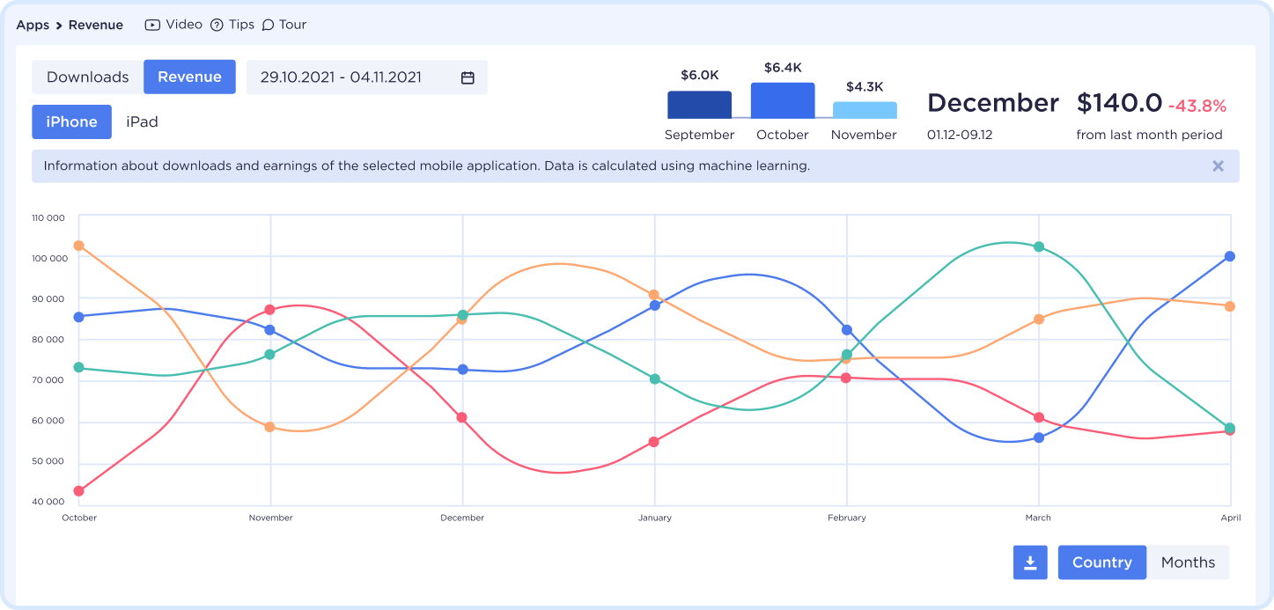
Task: Open the date range 29.10.2021 - 04.11.2021 field
Action: [x=341, y=77]
